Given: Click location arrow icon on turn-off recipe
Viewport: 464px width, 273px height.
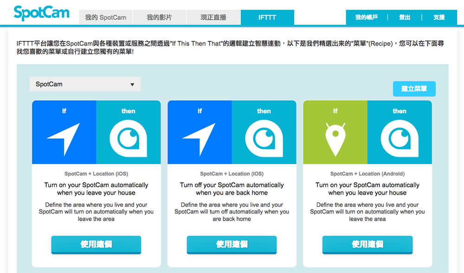Looking at the screenshot, I should 199,139.
